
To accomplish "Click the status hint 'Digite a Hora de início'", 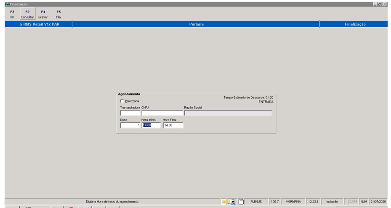I will 112,202.
